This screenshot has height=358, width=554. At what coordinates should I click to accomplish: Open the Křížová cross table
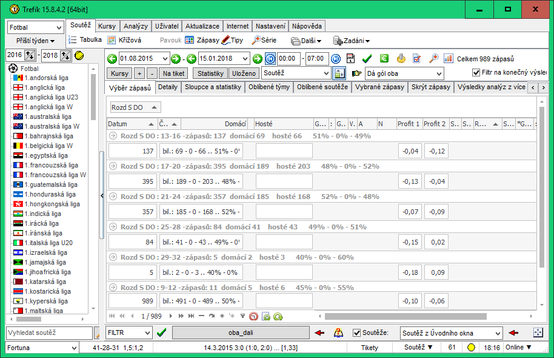pyautogui.click(x=124, y=40)
